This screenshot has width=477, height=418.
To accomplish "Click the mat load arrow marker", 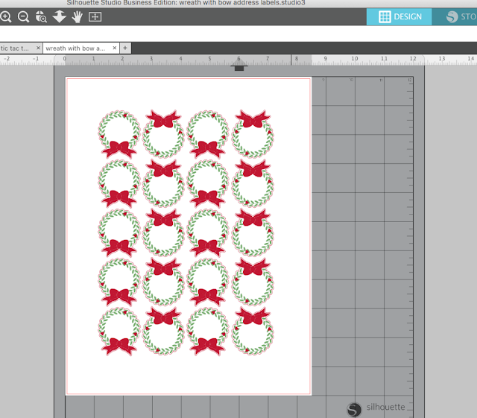I will tap(239, 65).
